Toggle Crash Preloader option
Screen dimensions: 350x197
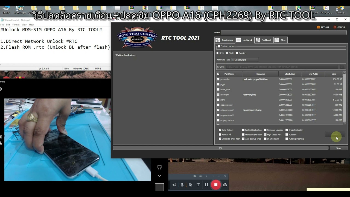(287, 130)
